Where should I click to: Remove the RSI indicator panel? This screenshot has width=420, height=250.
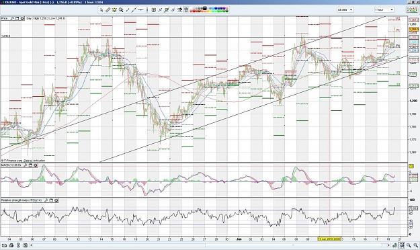(x=56, y=200)
